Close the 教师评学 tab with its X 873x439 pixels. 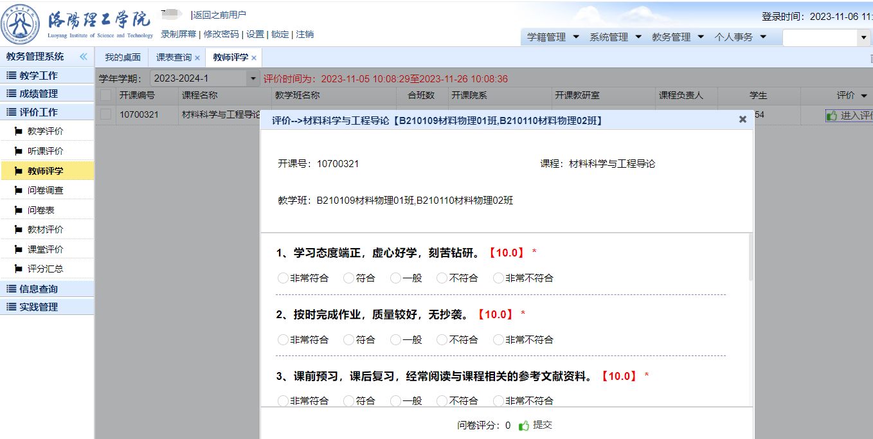254,58
